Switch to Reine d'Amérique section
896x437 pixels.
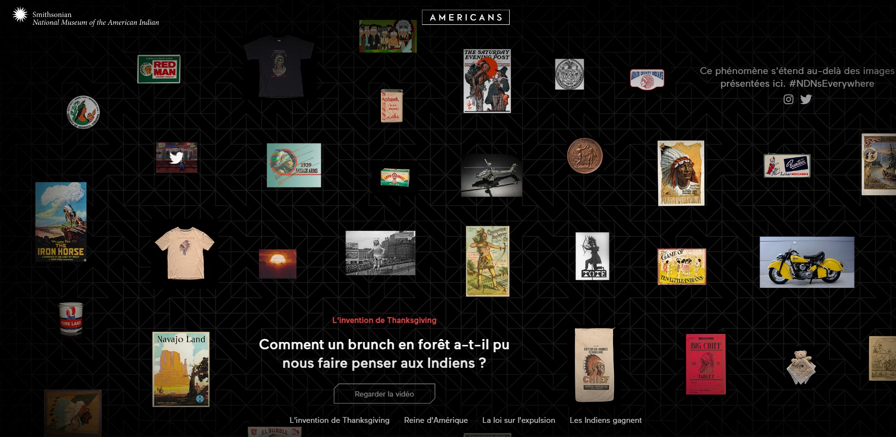pyautogui.click(x=436, y=420)
